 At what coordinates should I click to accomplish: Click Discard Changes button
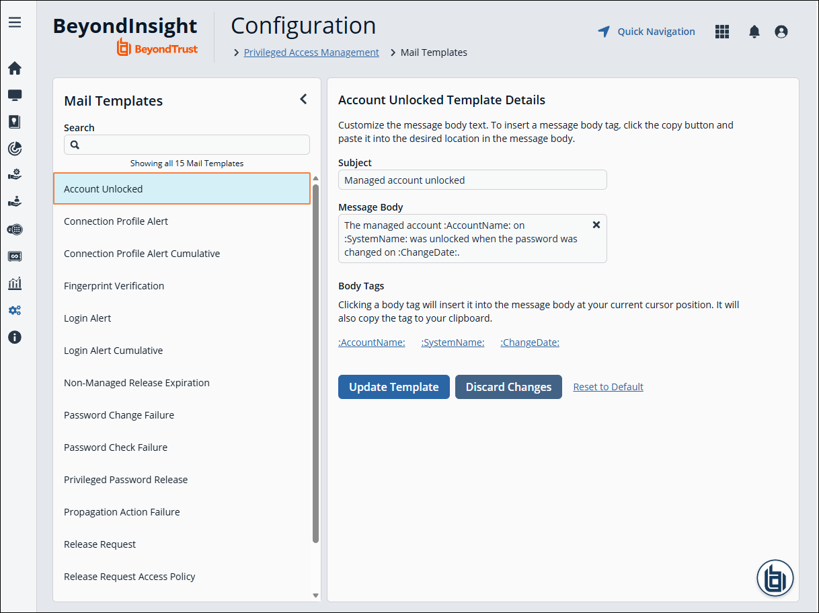point(508,387)
